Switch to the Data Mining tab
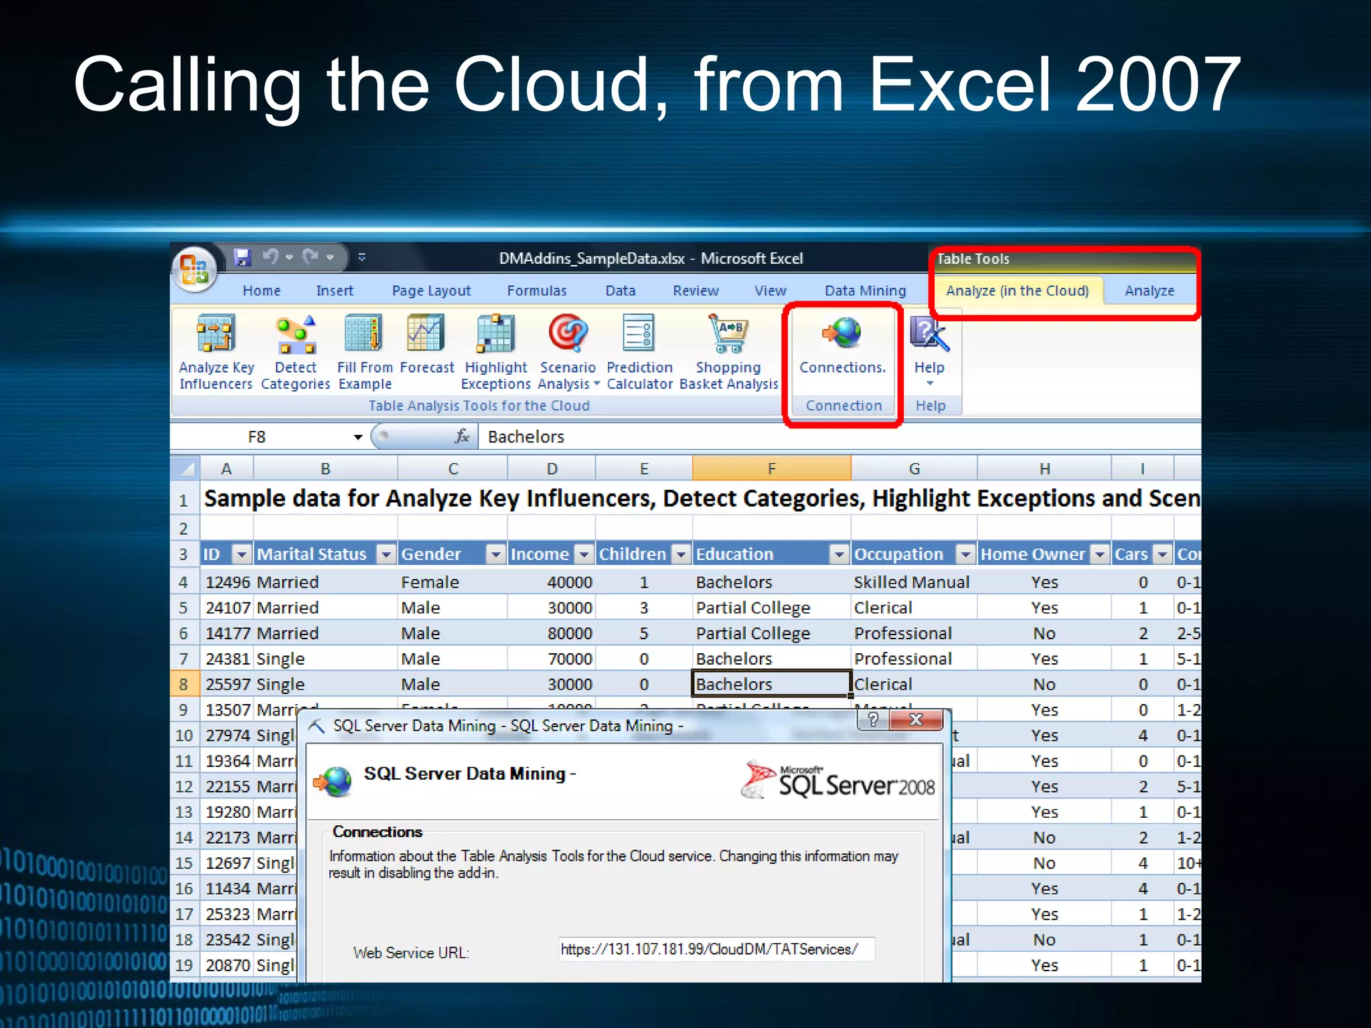This screenshot has width=1371, height=1028. pyautogui.click(x=865, y=290)
